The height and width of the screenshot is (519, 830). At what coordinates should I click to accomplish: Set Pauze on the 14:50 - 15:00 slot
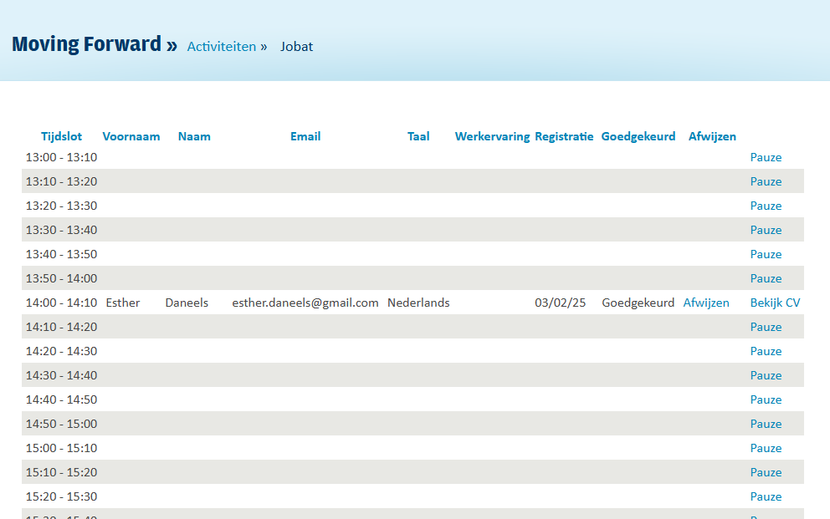point(766,424)
